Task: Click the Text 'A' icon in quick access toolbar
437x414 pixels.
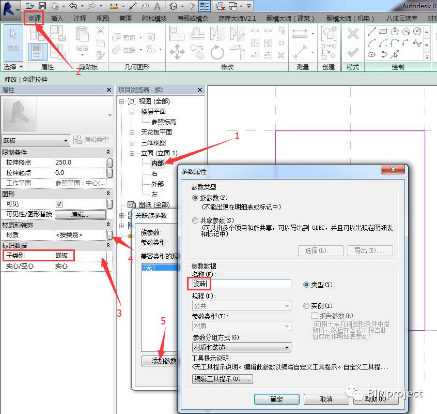Action: (x=157, y=6)
